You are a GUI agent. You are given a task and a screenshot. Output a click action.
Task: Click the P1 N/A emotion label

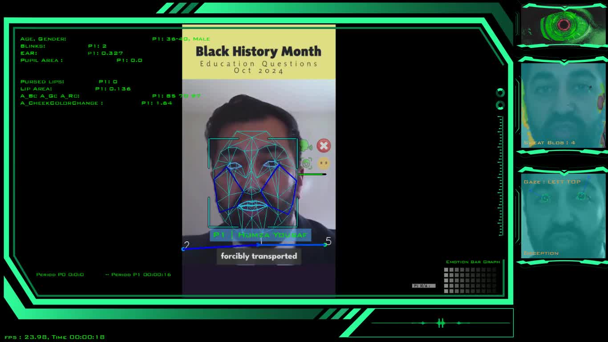[x=423, y=286]
